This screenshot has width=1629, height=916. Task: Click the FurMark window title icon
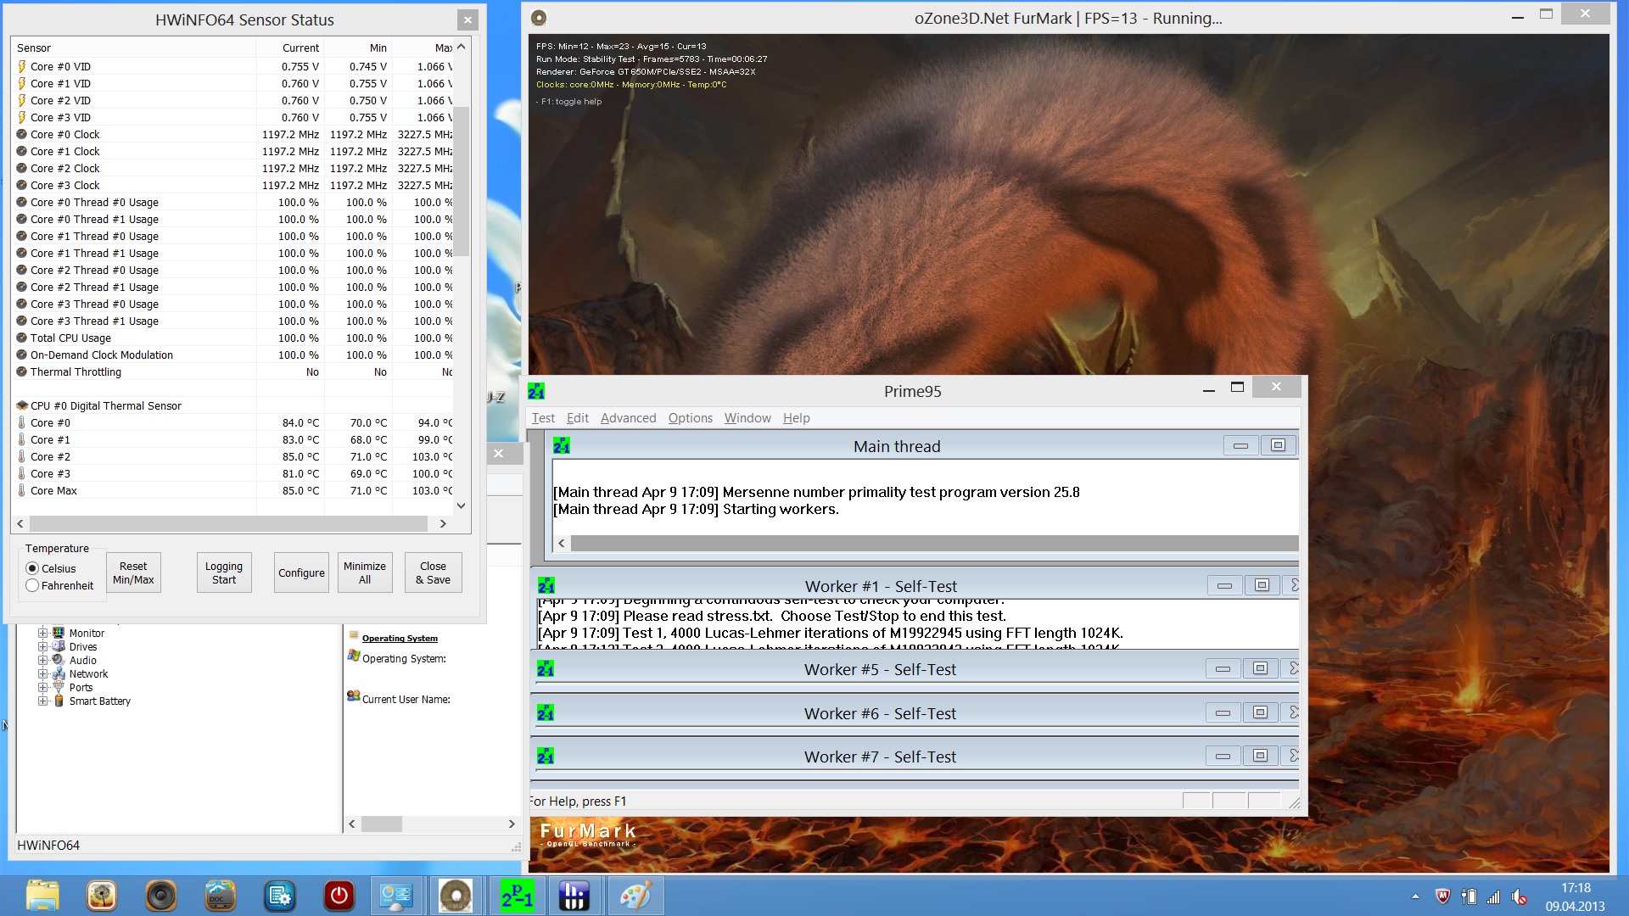(x=539, y=18)
